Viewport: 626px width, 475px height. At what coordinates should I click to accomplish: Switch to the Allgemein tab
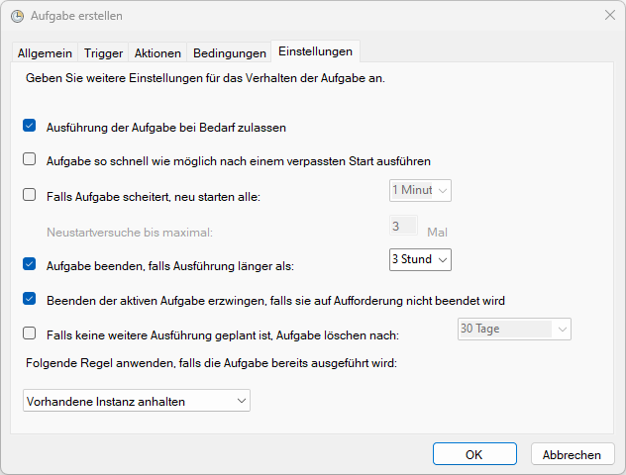tap(45, 53)
